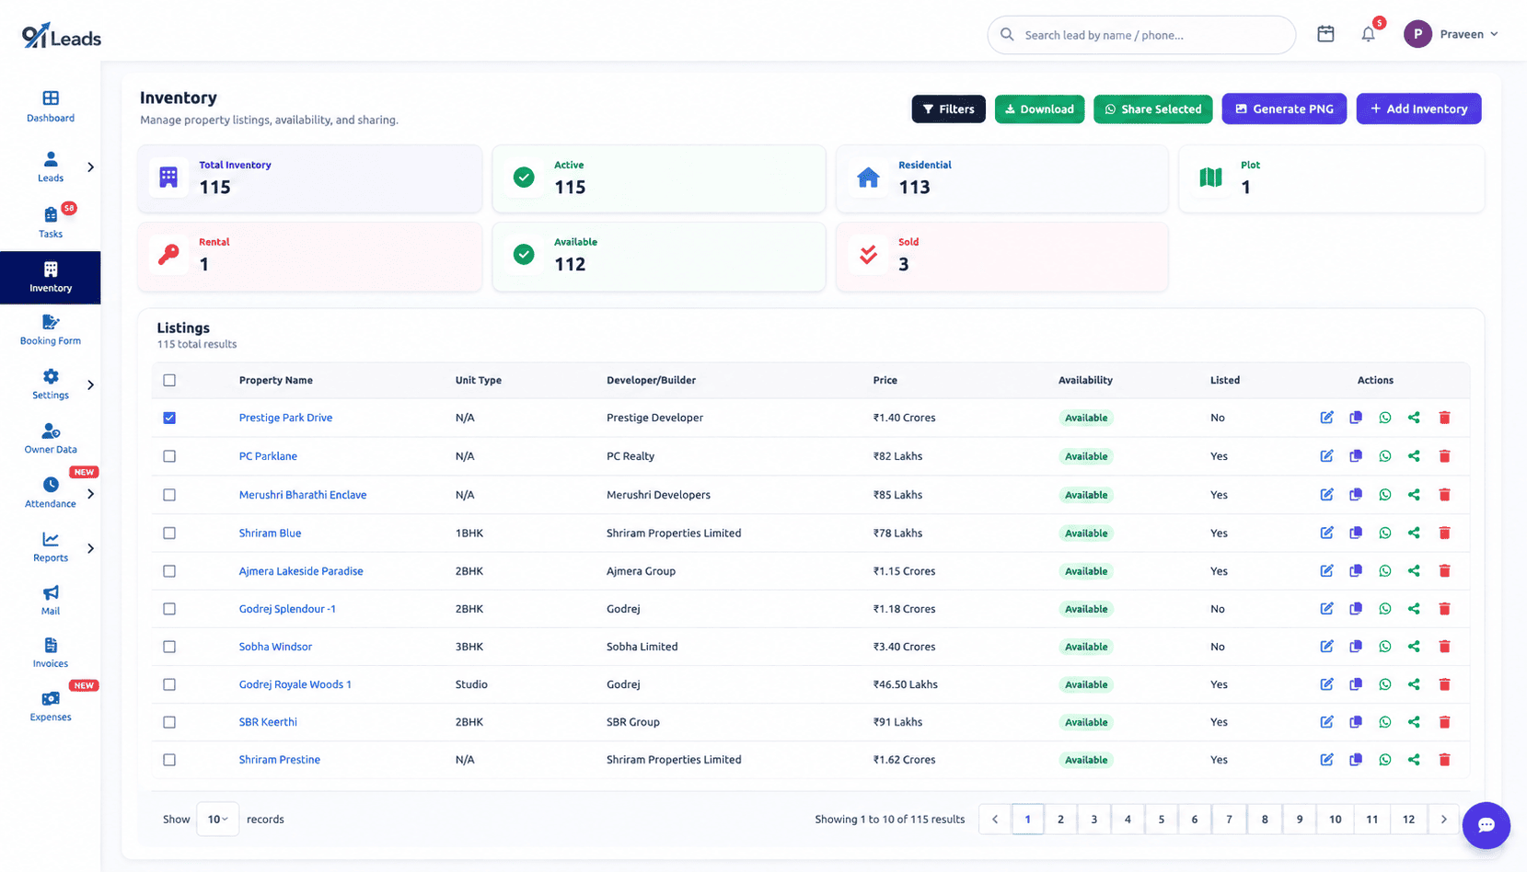1527x872 pixels.
Task: Open Booking Form in the sidebar
Action: (51, 329)
